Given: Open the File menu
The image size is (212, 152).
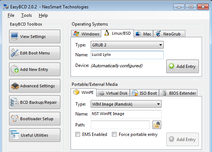Looking at the screenshot, I should (x=11, y=15).
